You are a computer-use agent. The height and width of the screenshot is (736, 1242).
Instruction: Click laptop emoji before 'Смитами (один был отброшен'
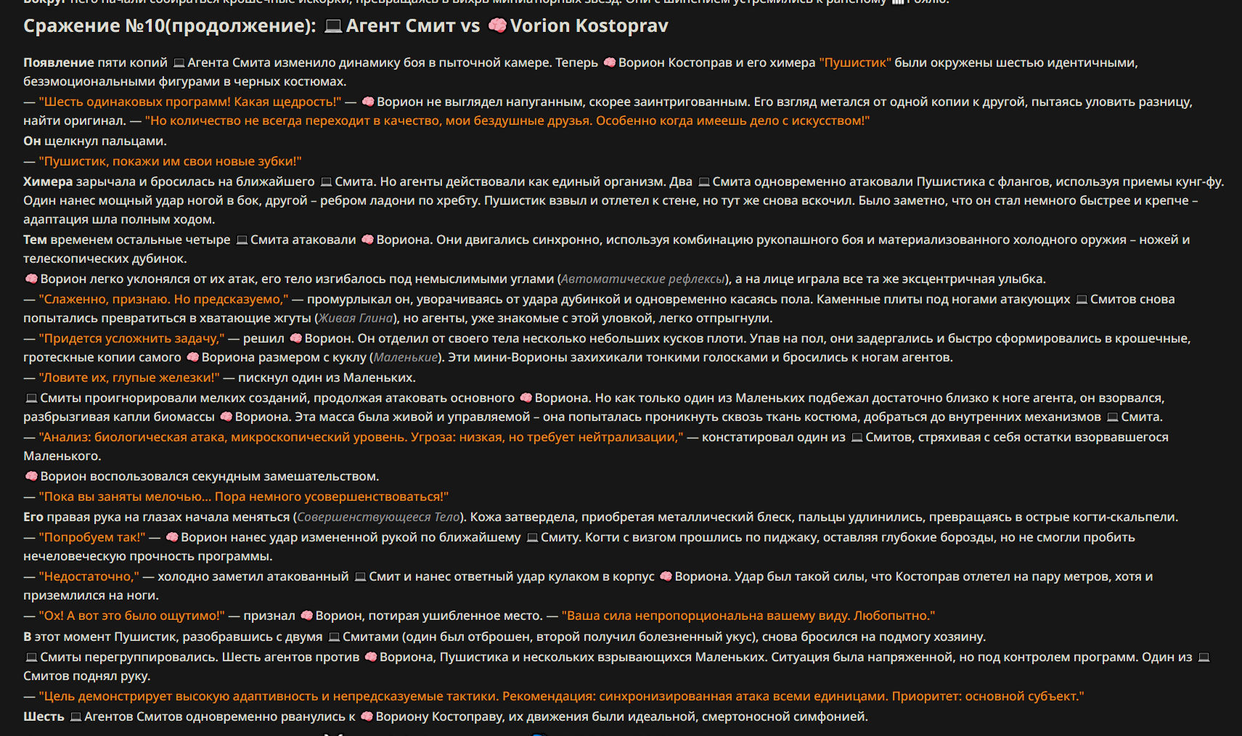tap(334, 637)
